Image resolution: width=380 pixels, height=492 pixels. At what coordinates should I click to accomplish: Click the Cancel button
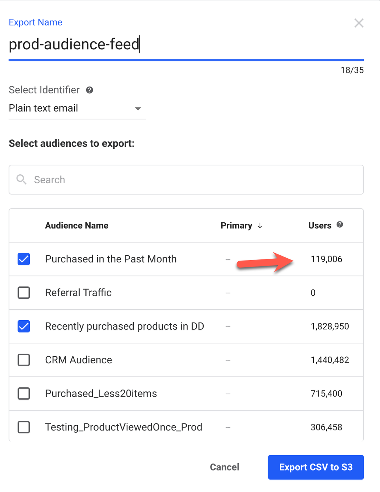coord(224,467)
